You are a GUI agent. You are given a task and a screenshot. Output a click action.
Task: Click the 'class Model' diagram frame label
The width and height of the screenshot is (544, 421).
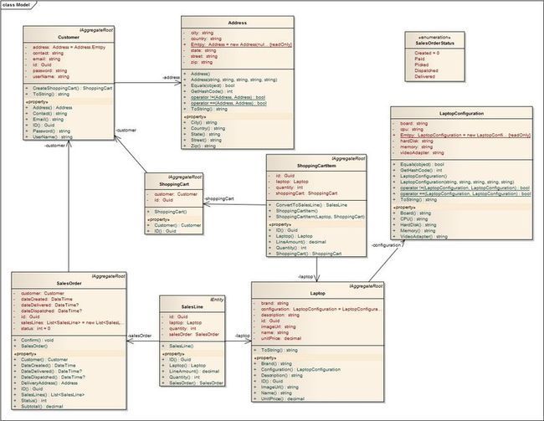click(16, 5)
